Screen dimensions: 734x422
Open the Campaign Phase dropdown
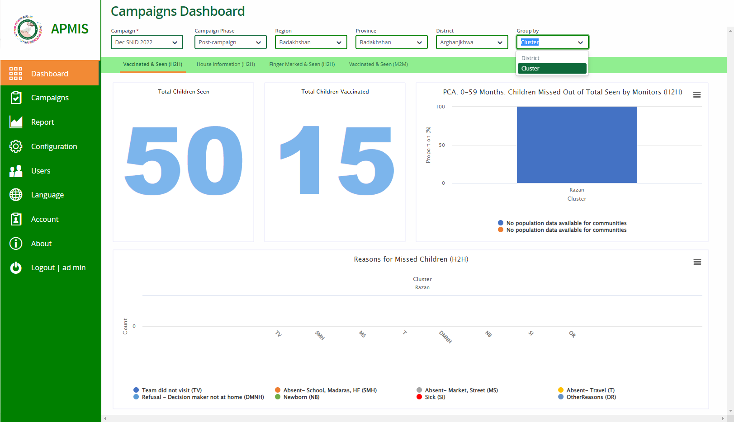click(230, 42)
